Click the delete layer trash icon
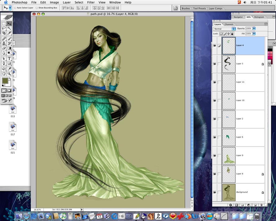The image size is (276, 221). pos(262,205)
